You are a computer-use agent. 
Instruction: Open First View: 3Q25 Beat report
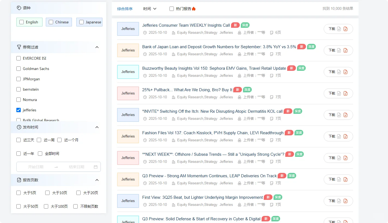coord(202,197)
